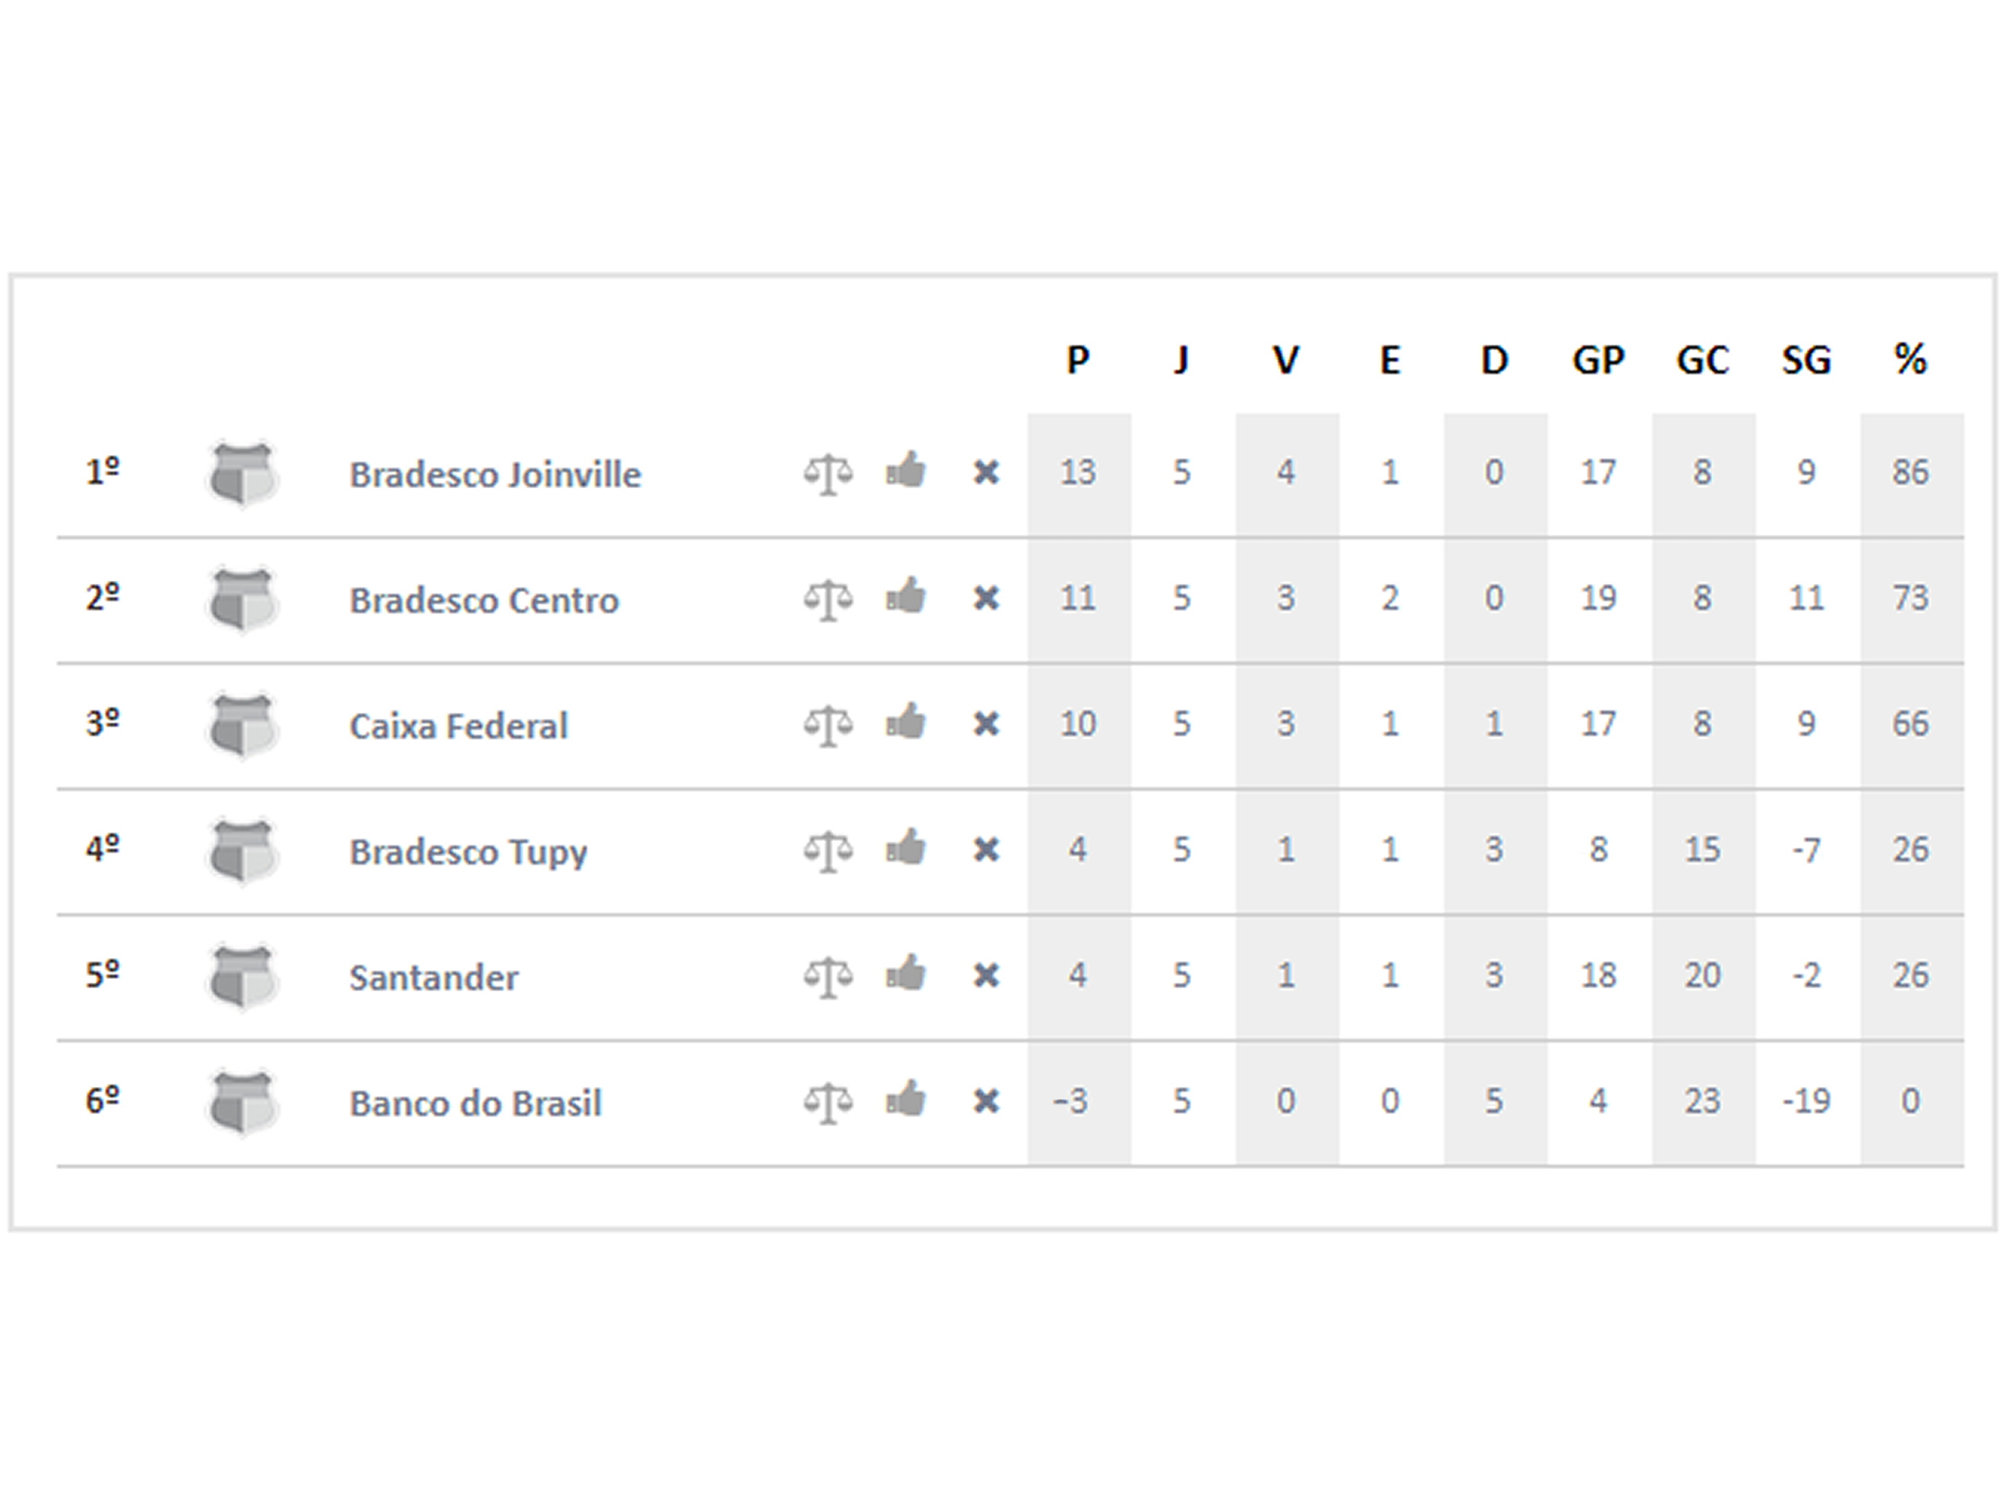Viewport: 2006px width, 1505px height.
Task: Click the scales icon for Caixa Federal
Action: (828, 725)
